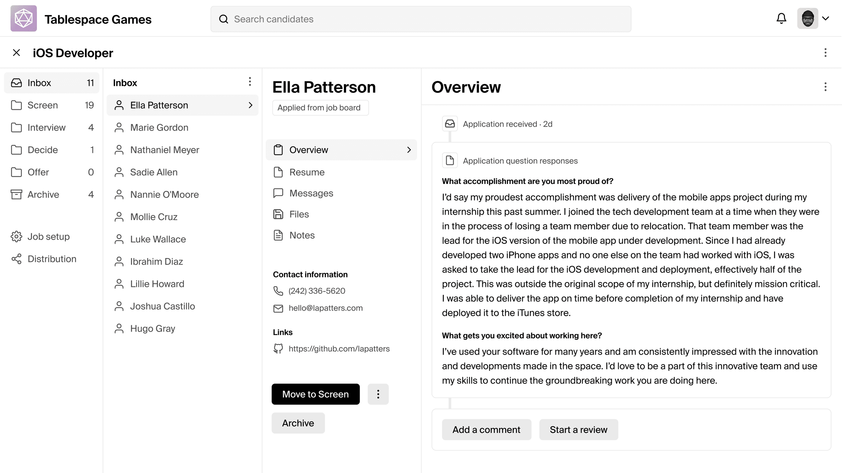Click the Move to Screen button

[x=315, y=394]
